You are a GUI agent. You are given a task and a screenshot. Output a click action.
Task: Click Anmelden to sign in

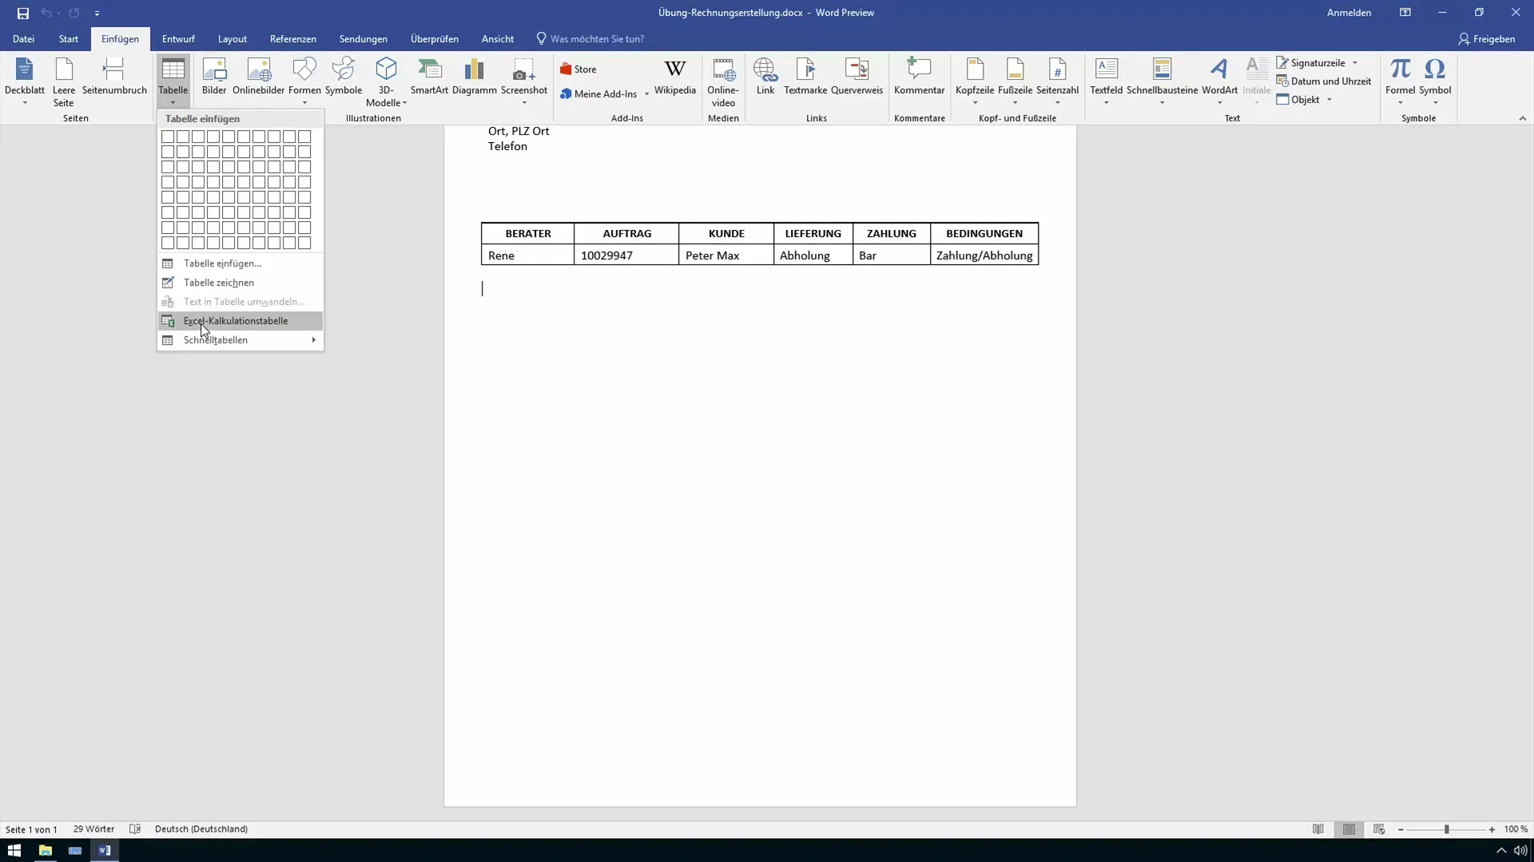(1349, 13)
